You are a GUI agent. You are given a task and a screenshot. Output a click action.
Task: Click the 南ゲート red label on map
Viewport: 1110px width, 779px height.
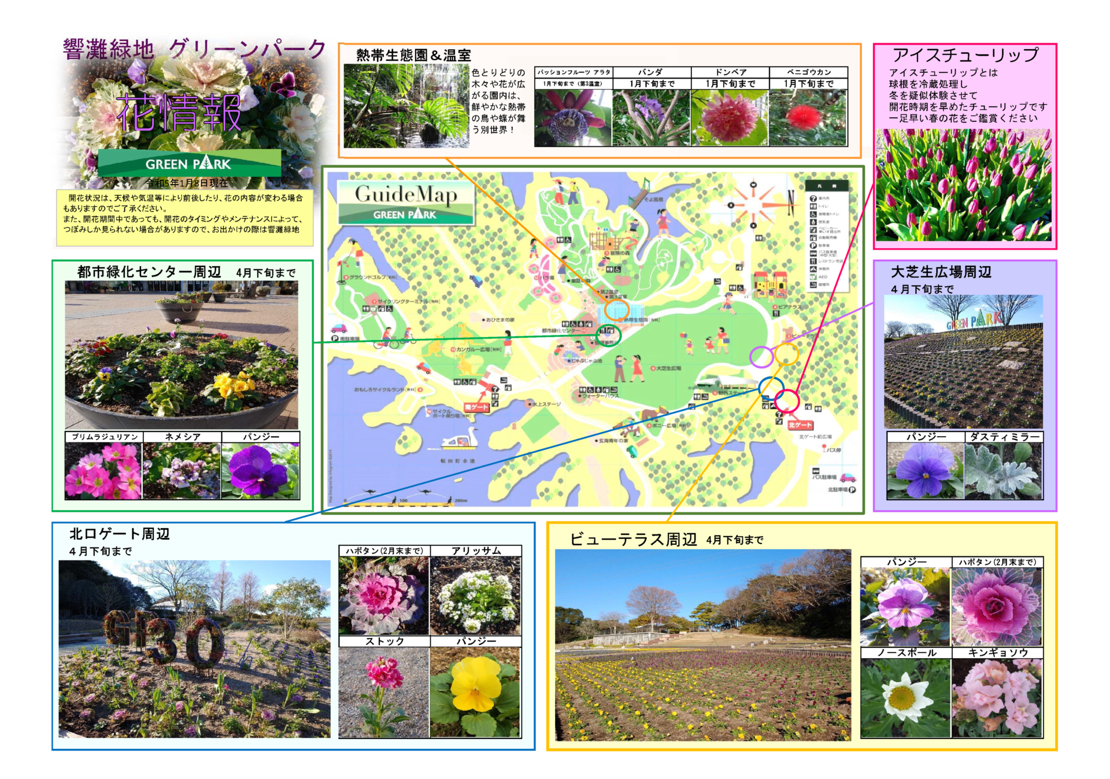pos(477,407)
